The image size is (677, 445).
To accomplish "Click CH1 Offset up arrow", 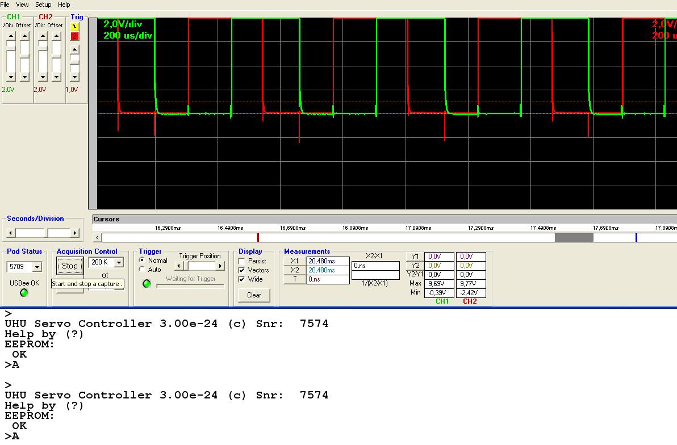I will pos(24,36).
